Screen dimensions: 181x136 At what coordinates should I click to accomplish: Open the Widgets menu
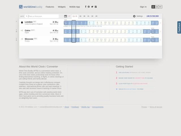tap(62, 7)
